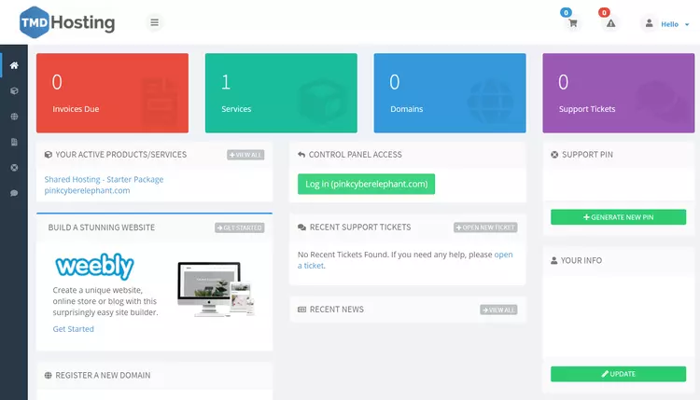Click the TMDHosting logo
The image size is (700, 400).
click(67, 22)
